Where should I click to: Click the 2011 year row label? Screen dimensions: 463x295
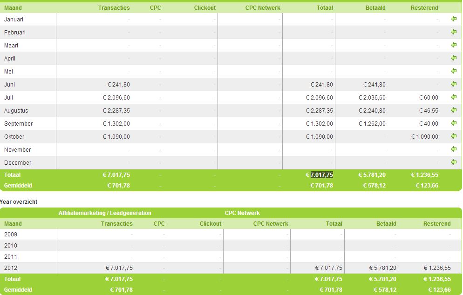point(11,257)
